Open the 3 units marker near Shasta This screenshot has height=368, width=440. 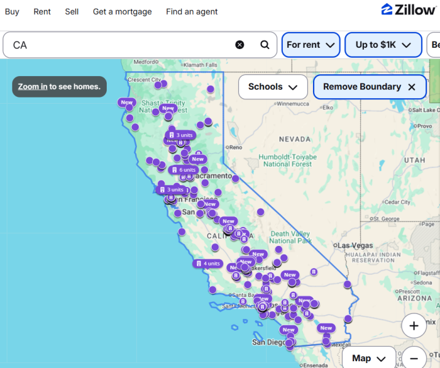[x=180, y=135]
